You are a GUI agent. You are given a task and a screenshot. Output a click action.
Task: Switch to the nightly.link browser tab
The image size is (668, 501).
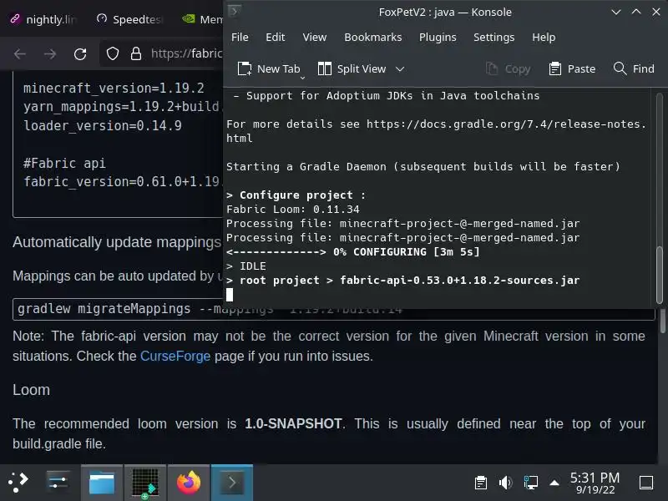click(x=43, y=19)
